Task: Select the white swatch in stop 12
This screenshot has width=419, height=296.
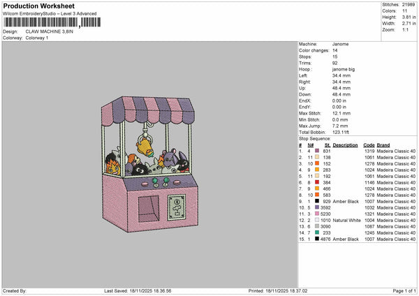Action: click(x=317, y=220)
